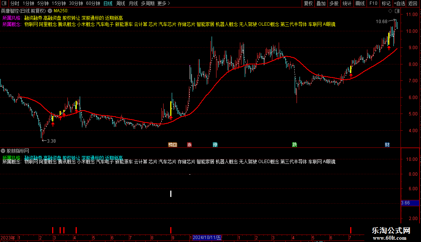
Task: Select the 15分钟 period
Action: 59,3
